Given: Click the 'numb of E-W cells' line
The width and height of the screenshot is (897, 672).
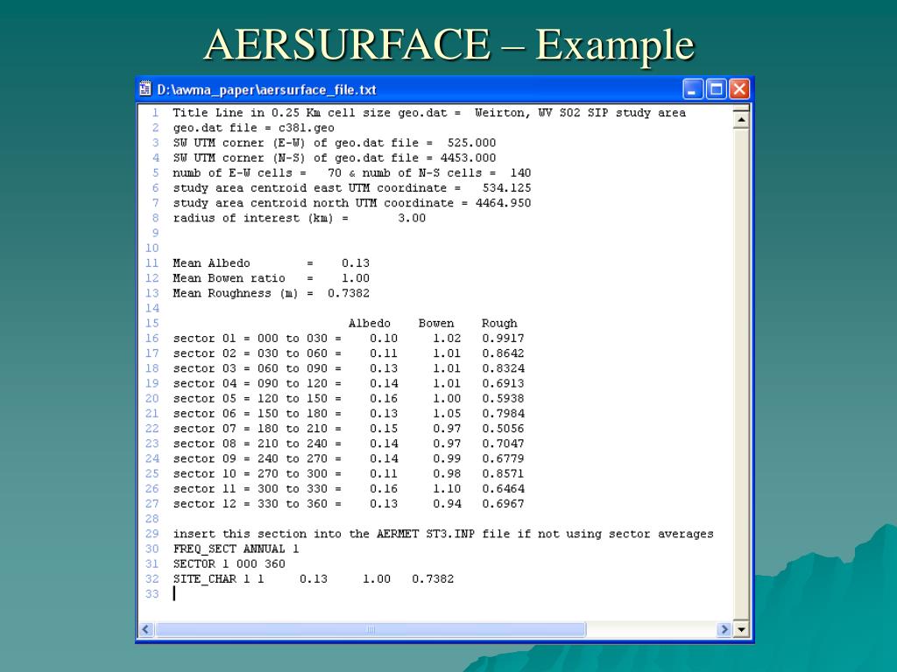Looking at the screenshot, I should [352, 172].
